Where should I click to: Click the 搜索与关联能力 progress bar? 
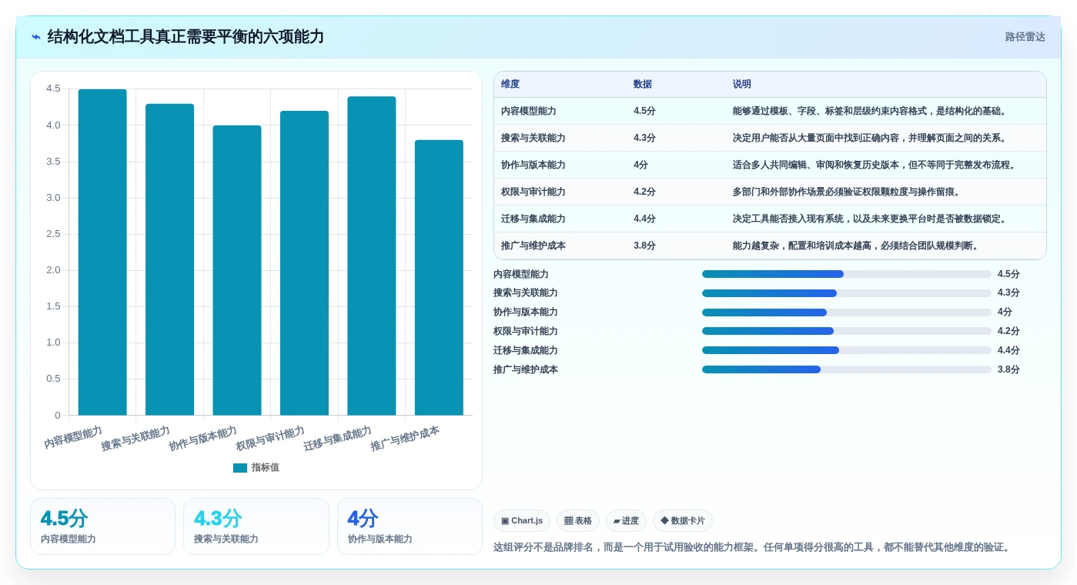[x=847, y=293]
